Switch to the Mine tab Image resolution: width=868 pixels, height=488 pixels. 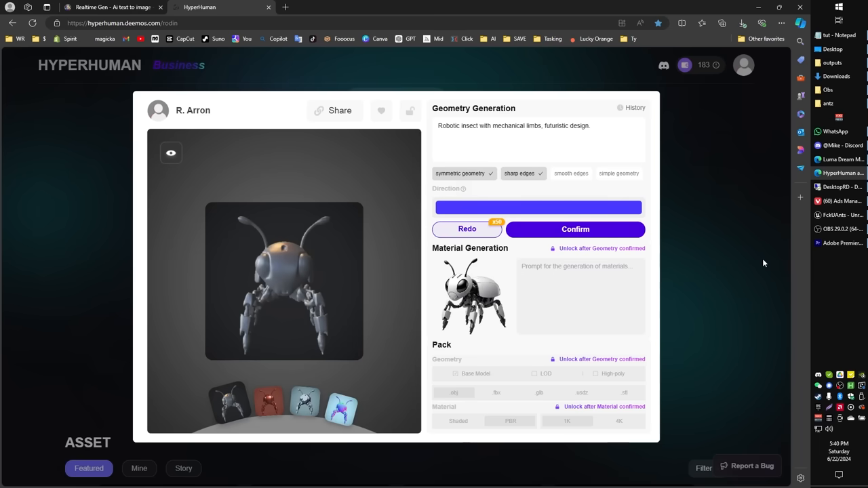point(139,468)
